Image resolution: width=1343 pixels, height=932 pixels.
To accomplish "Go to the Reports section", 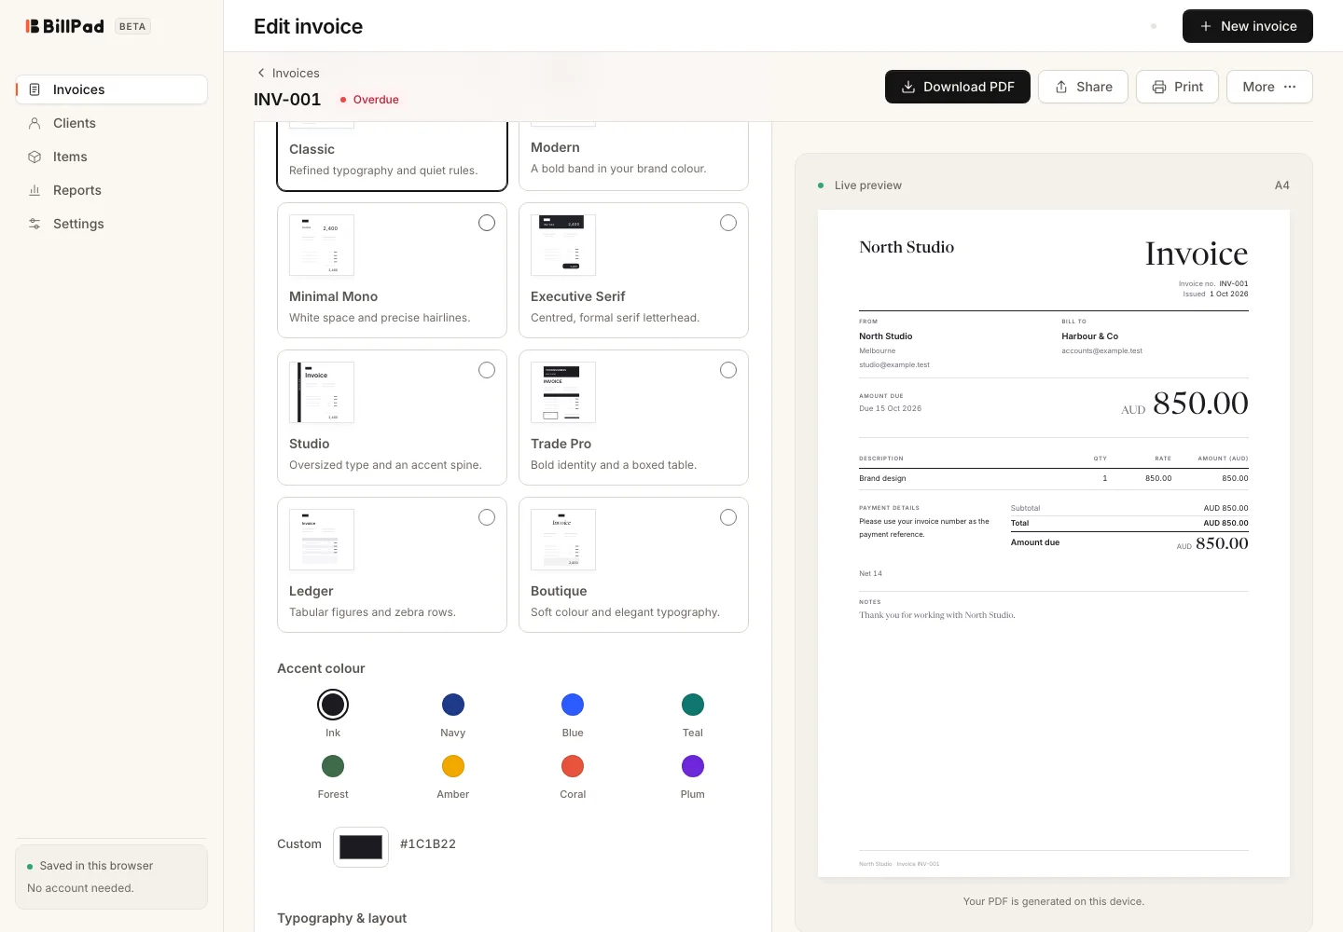I will pos(112,190).
